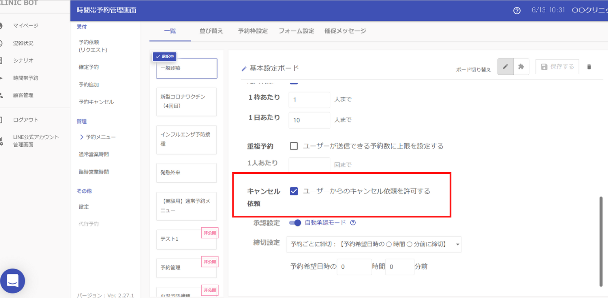
Task: Click the trash delete icon
Action: [x=589, y=67]
